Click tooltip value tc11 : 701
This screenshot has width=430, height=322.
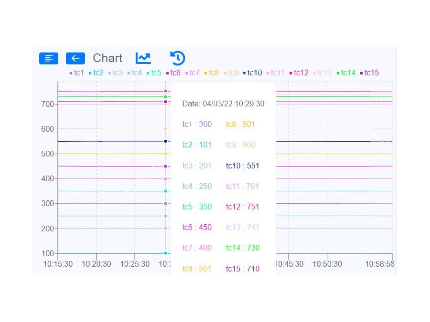[x=242, y=186]
